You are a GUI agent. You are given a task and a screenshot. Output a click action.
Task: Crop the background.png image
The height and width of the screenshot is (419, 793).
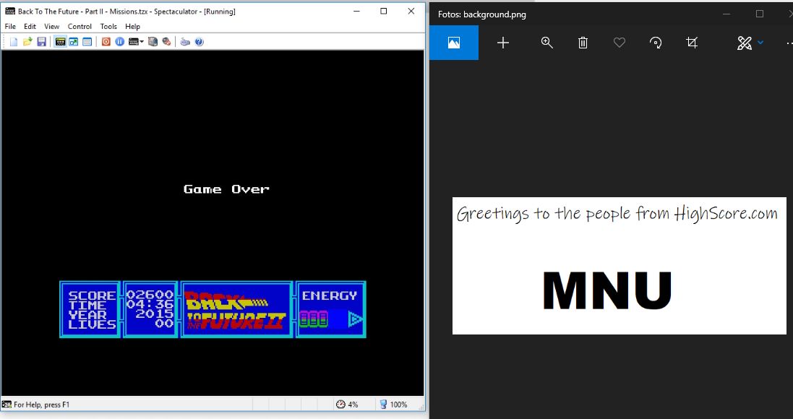pyautogui.click(x=692, y=43)
